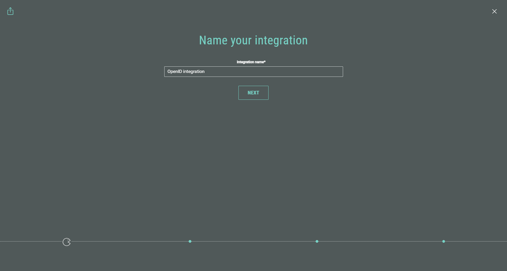Select the third step dot on progress line
The height and width of the screenshot is (271, 507).
click(x=317, y=241)
